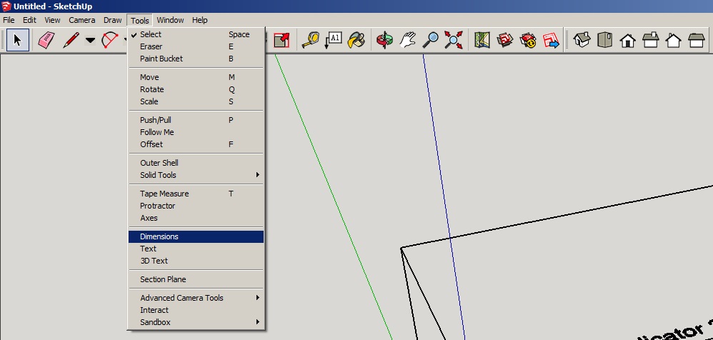Switch to Left view house icon

[x=696, y=40]
